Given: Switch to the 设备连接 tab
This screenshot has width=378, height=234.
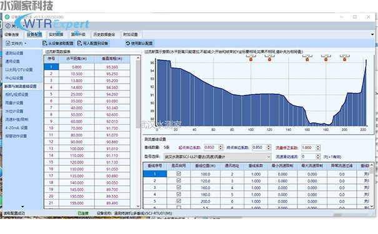Looking at the screenshot, I should point(12,34).
